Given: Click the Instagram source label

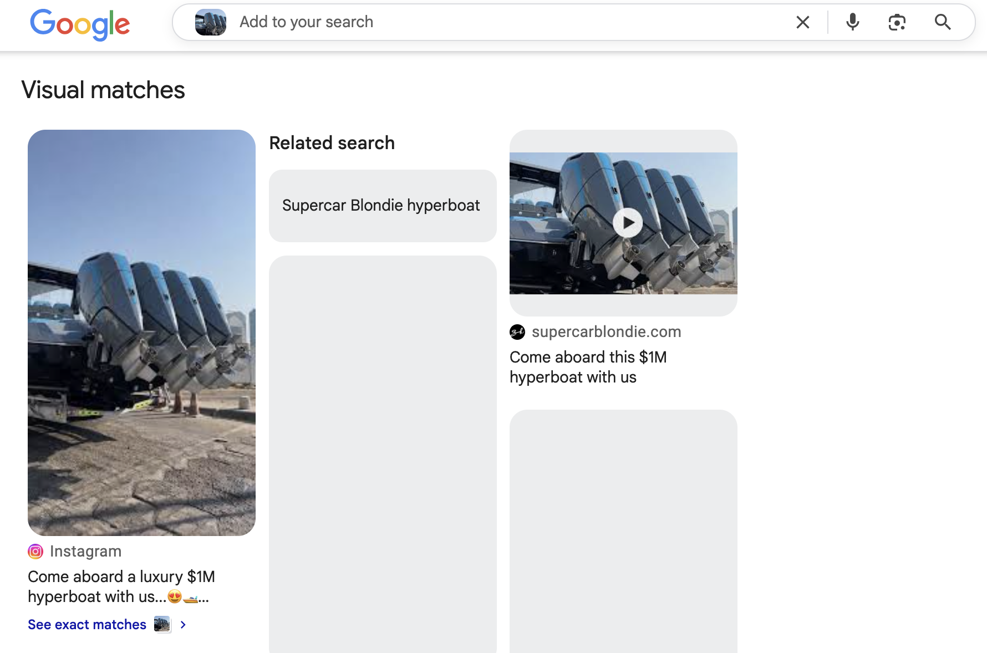Looking at the screenshot, I should (x=85, y=552).
